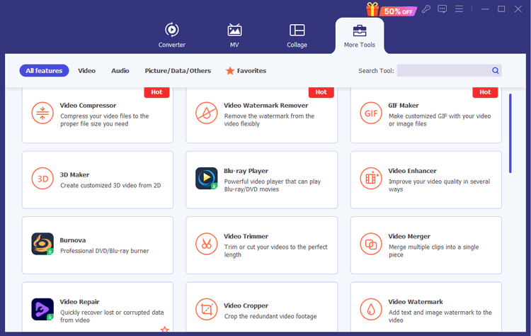
Task: Open the hamburger menu icon
Action: coord(459,9)
